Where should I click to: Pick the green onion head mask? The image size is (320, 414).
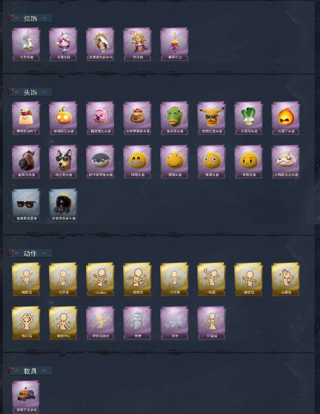pyautogui.click(x=248, y=118)
